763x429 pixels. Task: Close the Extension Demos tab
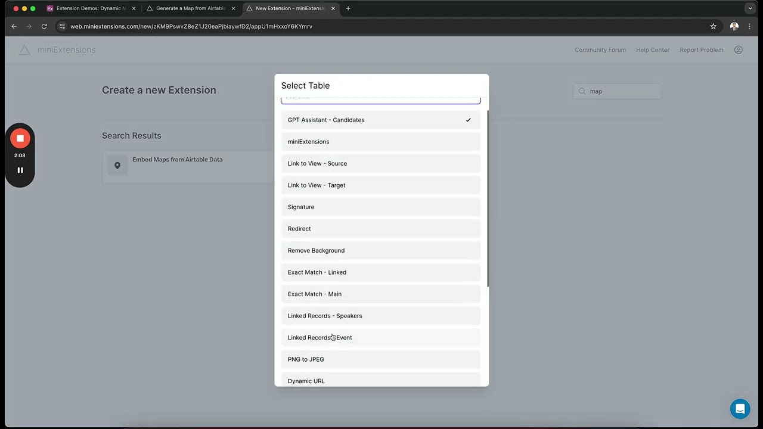pyautogui.click(x=134, y=8)
